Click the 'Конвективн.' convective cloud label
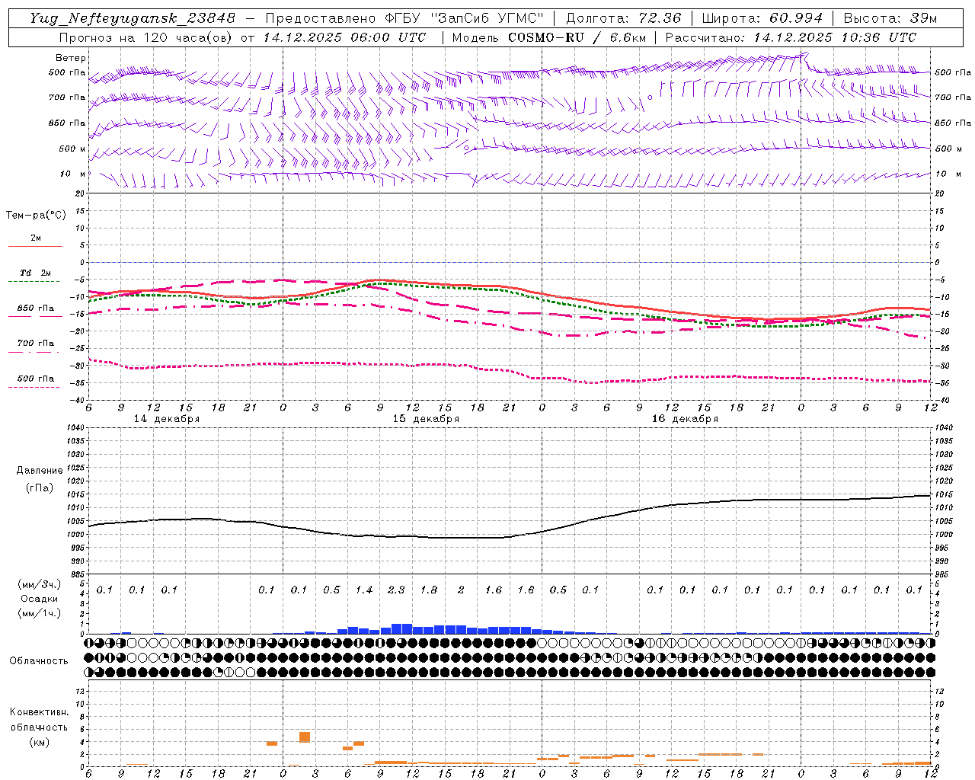The width and height of the screenshot is (975, 780). 40,712
